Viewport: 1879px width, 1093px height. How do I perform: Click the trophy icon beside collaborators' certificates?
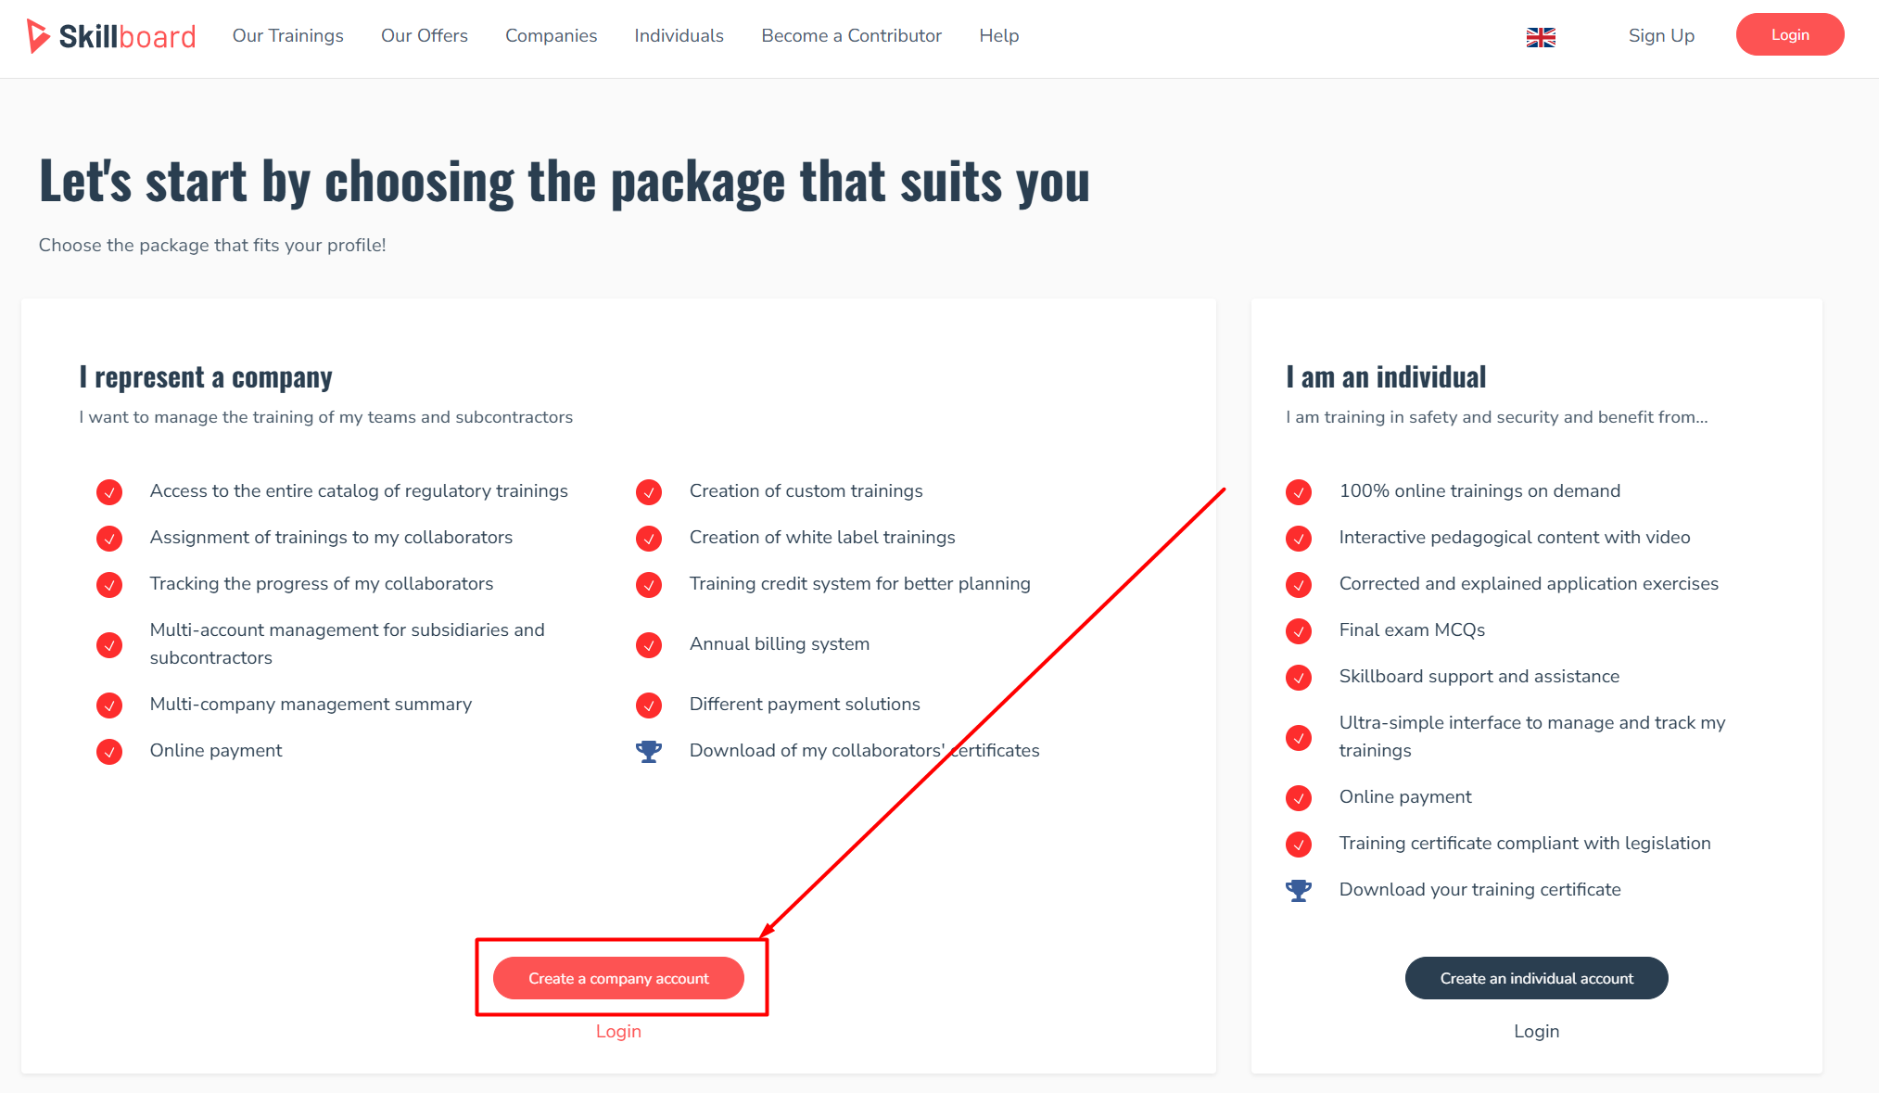[x=649, y=751]
